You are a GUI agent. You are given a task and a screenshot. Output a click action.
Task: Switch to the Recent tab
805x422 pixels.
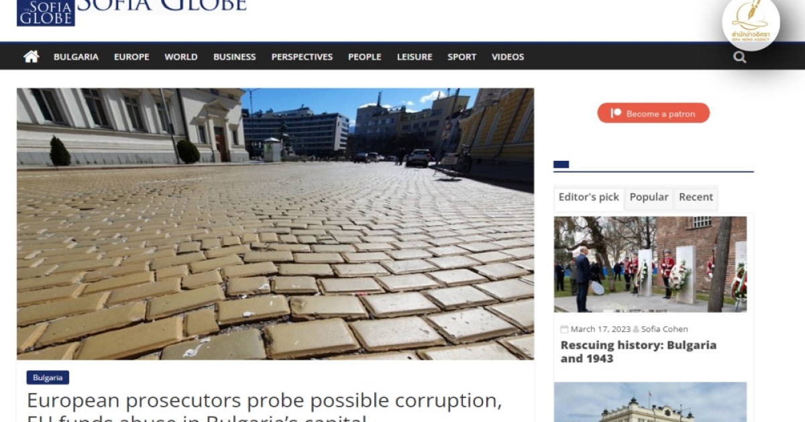pos(696,198)
